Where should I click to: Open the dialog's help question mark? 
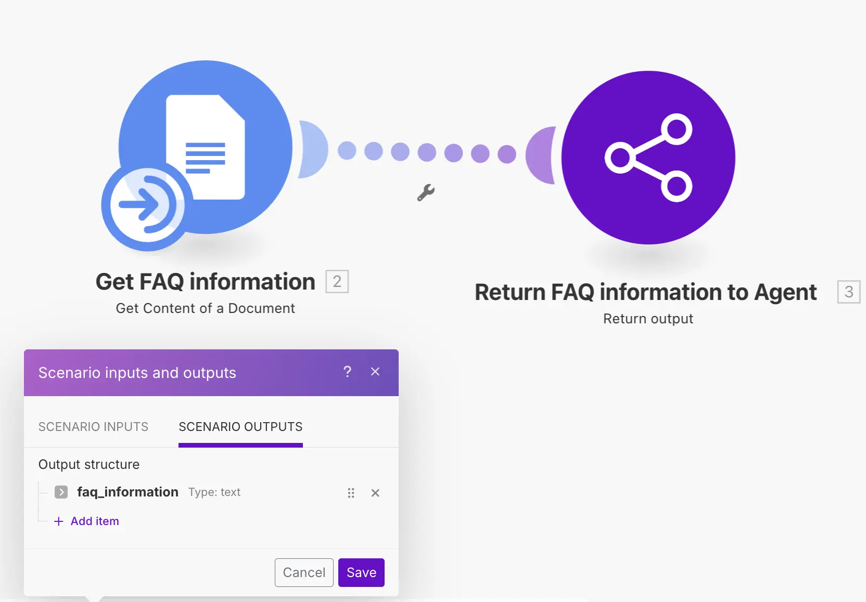(x=348, y=372)
